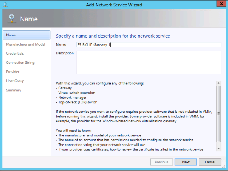Open the Host Group step

click(15, 81)
